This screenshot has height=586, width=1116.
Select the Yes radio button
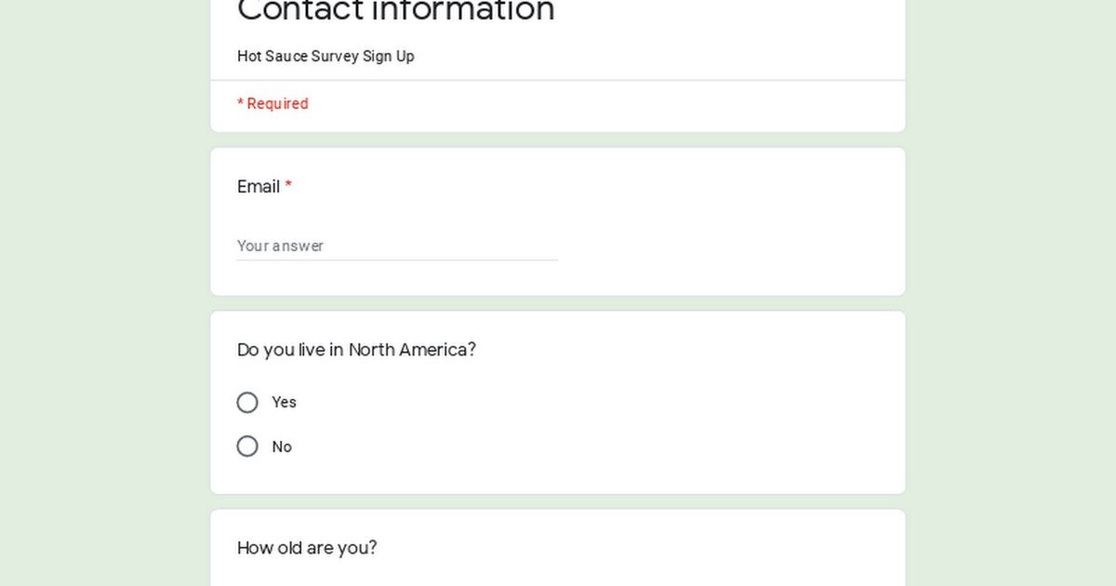247,403
